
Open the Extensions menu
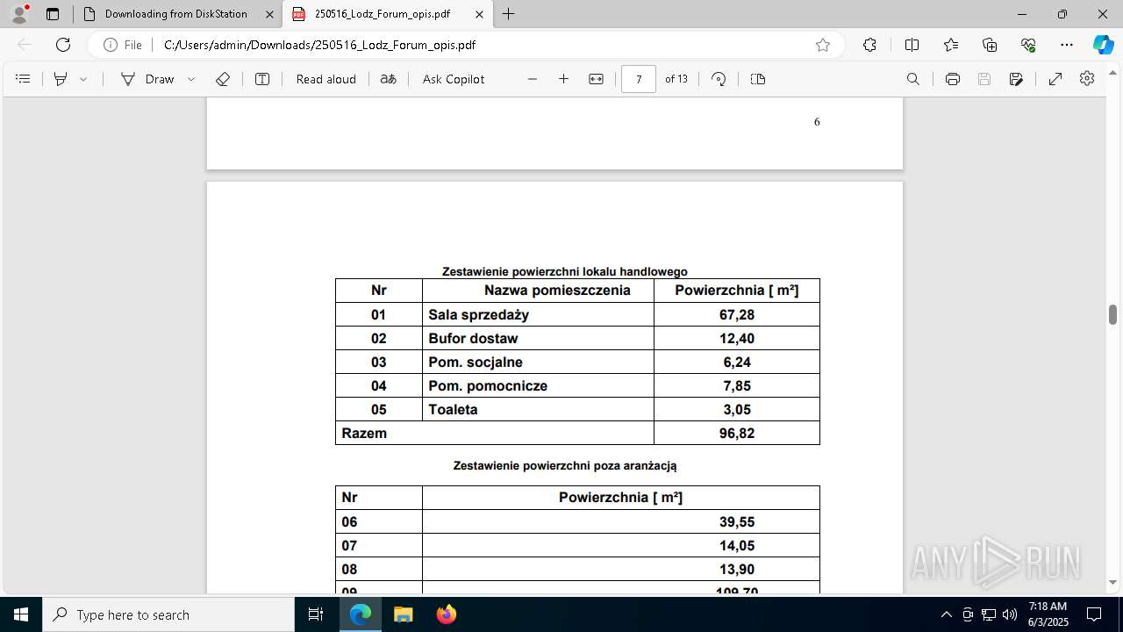(869, 45)
